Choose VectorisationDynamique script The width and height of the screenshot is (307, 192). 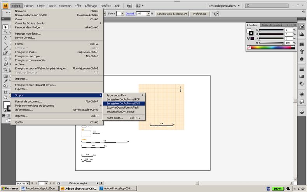[124, 112]
